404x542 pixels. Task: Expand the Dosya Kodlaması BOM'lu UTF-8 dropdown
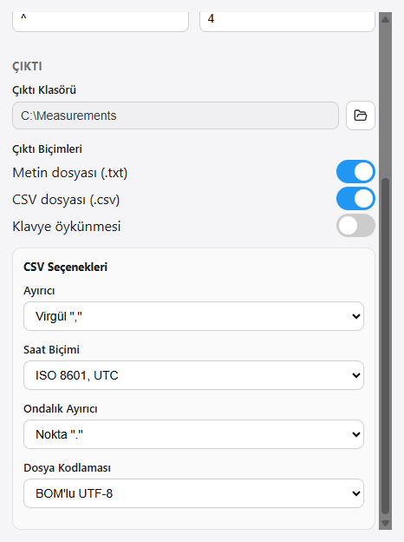(193, 493)
